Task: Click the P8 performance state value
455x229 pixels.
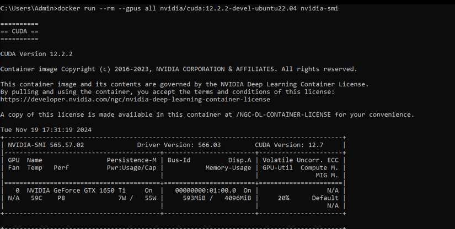Action: click(61, 198)
